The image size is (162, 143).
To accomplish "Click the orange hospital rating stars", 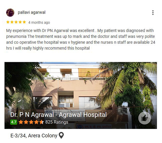I will coord(31,122).
